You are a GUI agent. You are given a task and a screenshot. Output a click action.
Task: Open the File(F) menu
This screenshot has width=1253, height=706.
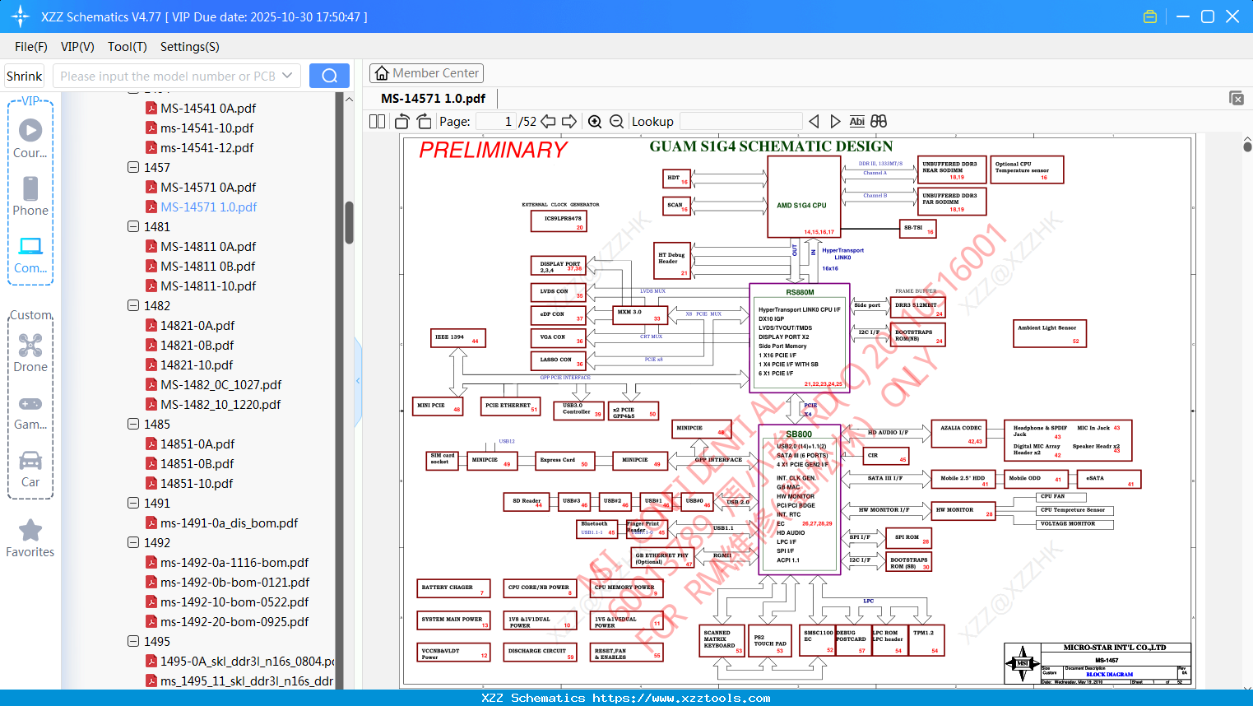[31, 47]
